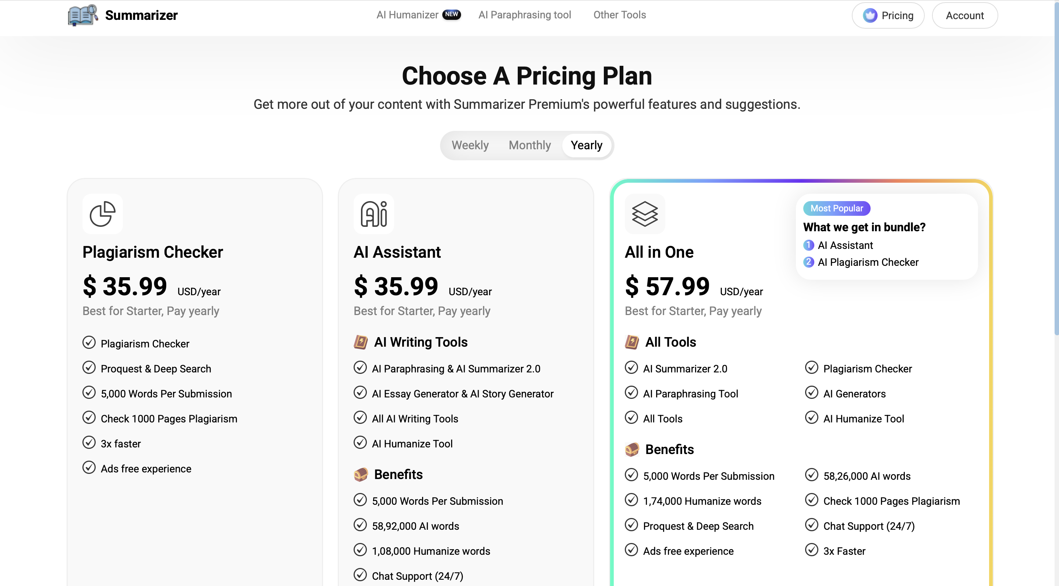Select the Weekly billing option
1059x586 pixels.
point(470,145)
